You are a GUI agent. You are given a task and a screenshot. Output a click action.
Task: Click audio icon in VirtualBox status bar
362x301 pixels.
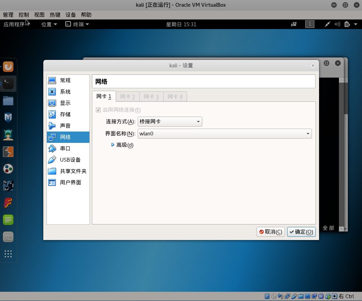point(280,296)
